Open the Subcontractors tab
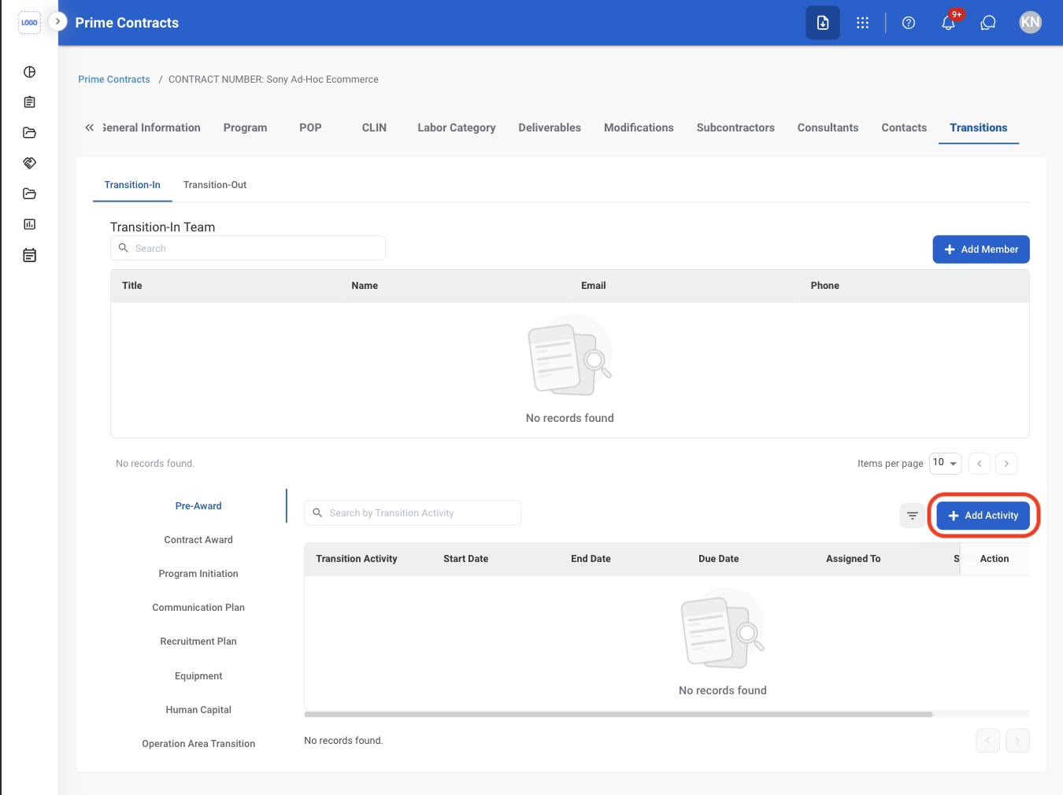The image size is (1063, 795). tap(735, 128)
